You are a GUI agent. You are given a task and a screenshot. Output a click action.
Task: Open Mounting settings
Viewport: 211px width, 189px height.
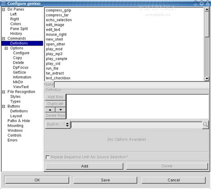coord(16,126)
